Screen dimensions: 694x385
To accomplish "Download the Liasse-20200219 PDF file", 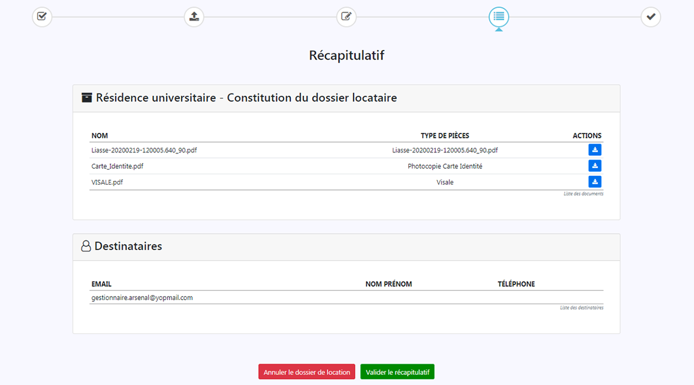I will pos(595,150).
